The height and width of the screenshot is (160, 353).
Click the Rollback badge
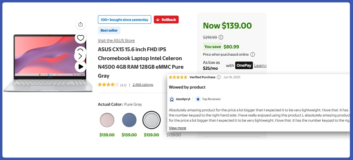166,20
